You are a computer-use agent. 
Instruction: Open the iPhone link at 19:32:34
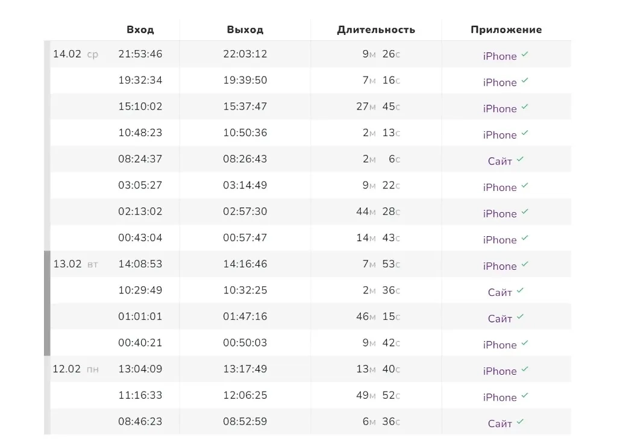tap(500, 83)
